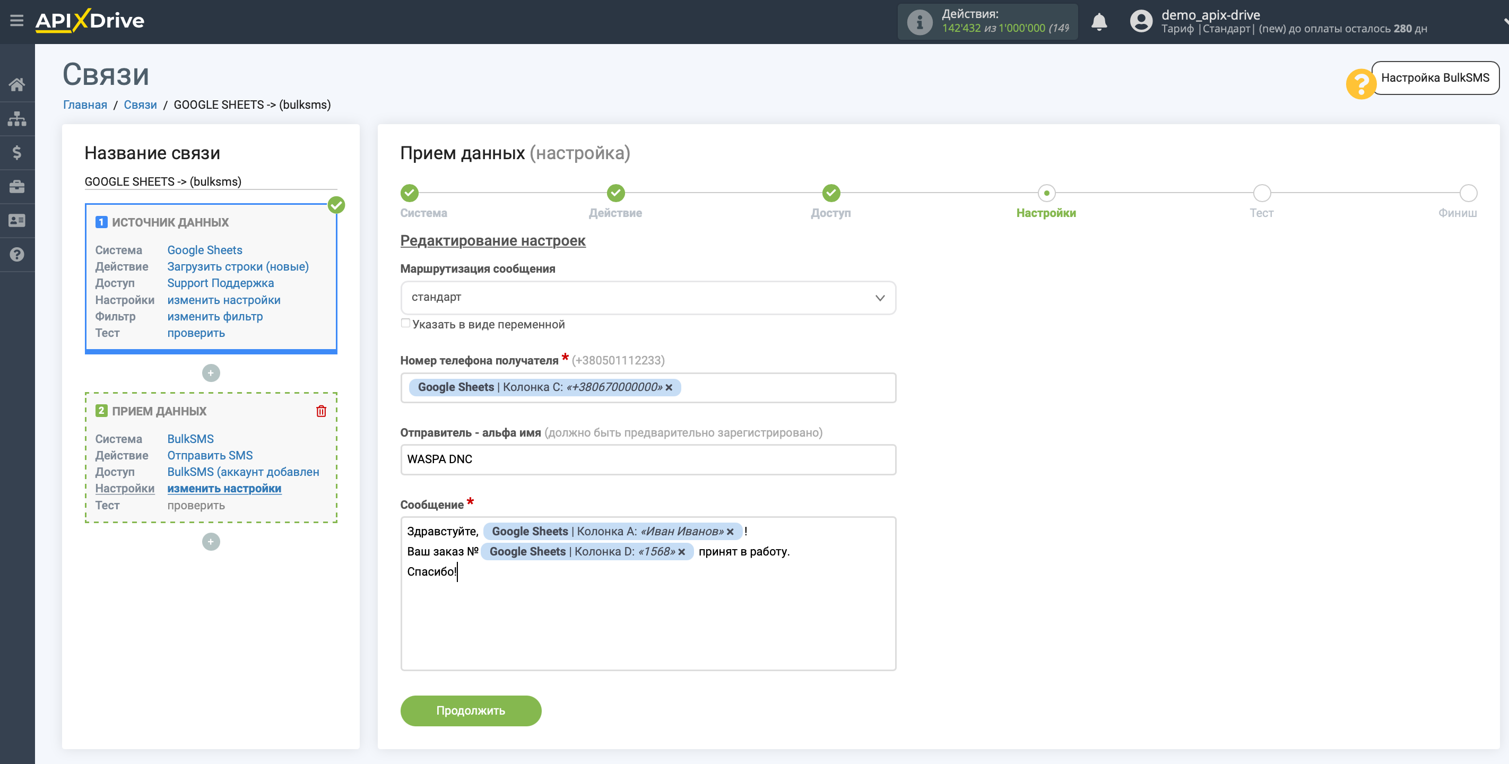Click the ИСТОЧНИК ДАННЫХ block header
The height and width of the screenshot is (764, 1509).
[x=170, y=223]
